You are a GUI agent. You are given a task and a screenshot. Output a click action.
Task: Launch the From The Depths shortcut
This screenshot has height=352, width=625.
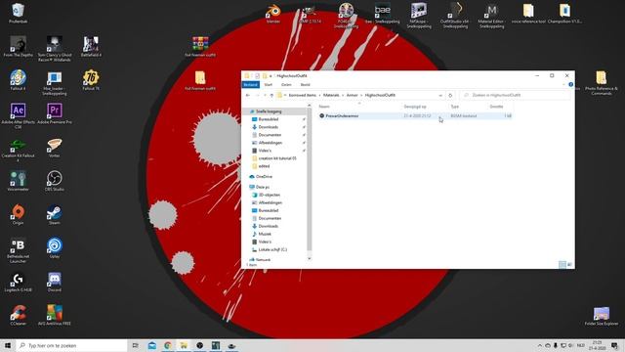[x=18, y=46]
